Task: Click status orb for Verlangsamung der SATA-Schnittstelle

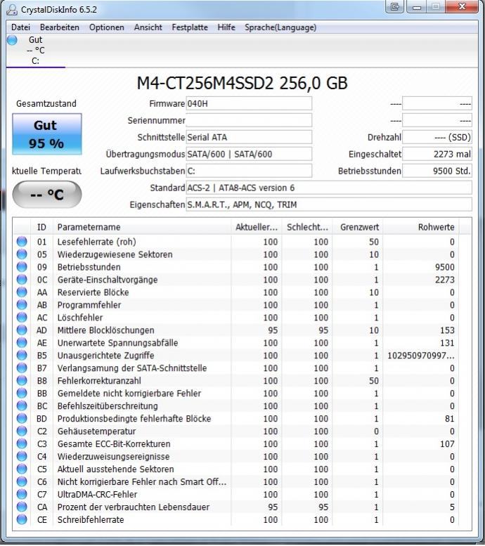Action: [x=22, y=368]
